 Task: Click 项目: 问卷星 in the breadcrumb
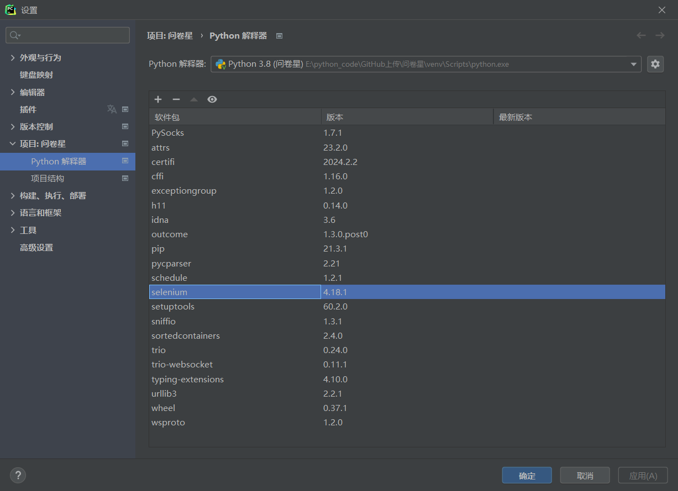click(x=170, y=35)
